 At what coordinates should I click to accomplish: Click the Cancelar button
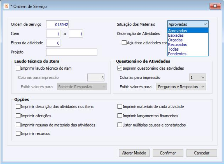(202, 153)
